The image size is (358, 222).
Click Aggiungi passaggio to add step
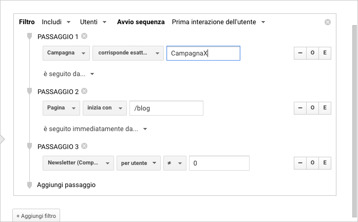(x=66, y=184)
